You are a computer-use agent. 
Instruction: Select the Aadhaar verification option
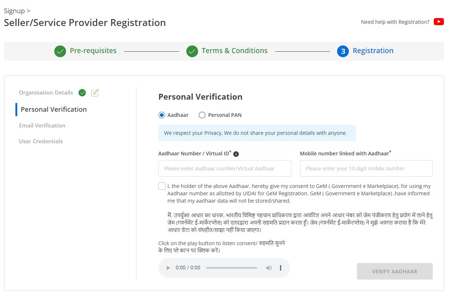pyautogui.click(x=162, y=115)
